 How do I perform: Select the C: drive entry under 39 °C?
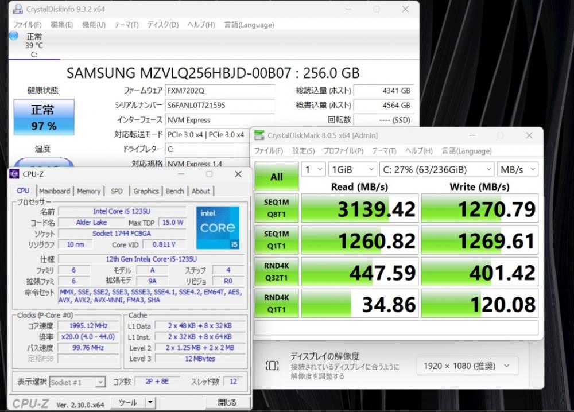(x=34, y=55)
